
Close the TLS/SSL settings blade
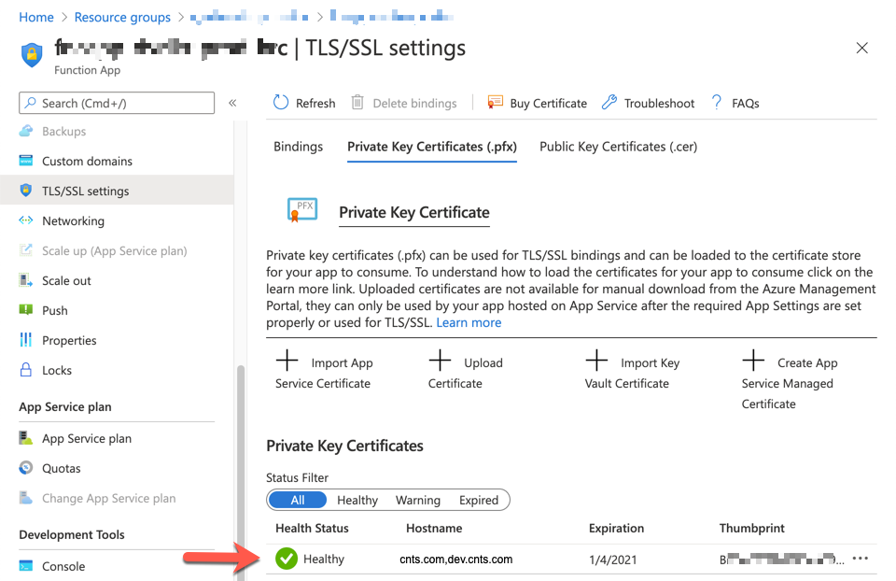click(x=861, y=48)
